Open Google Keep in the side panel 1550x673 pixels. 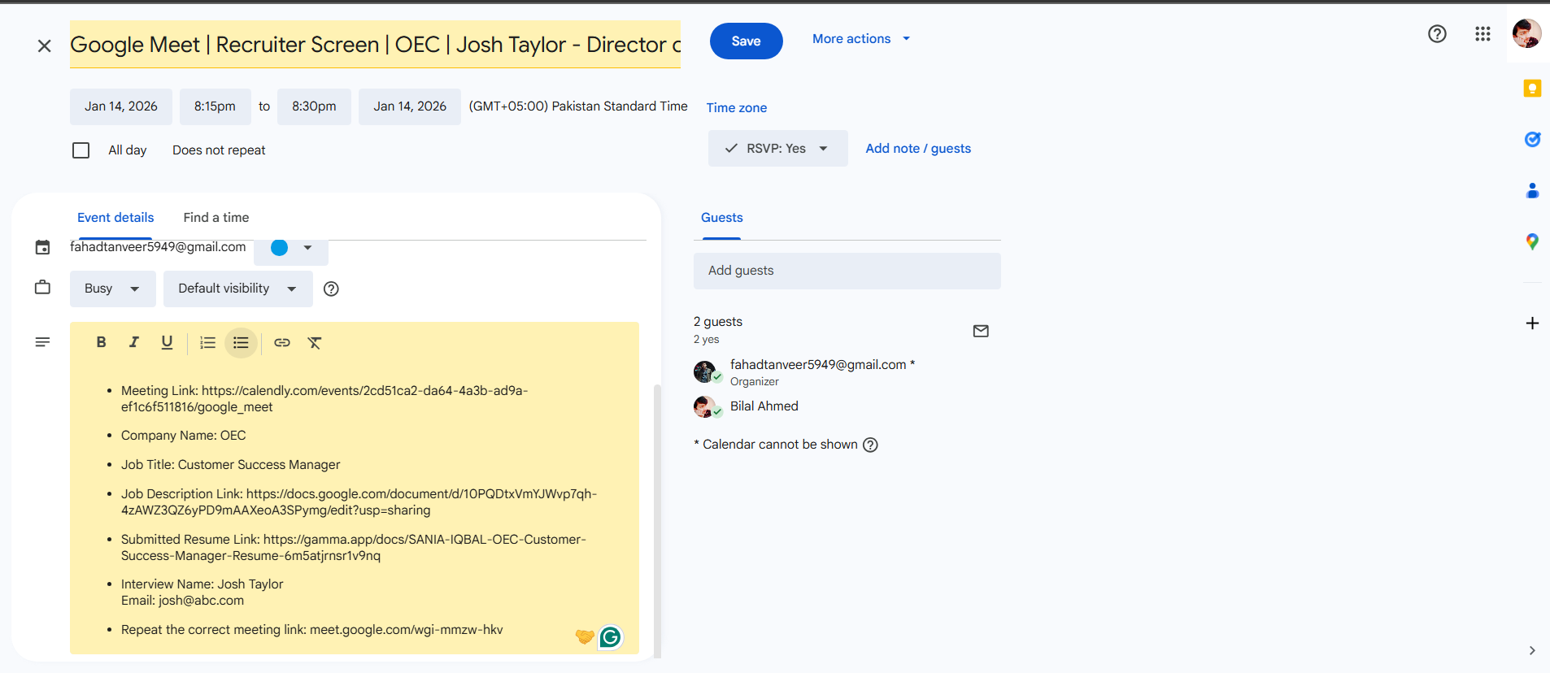(x=1532, y=89)
